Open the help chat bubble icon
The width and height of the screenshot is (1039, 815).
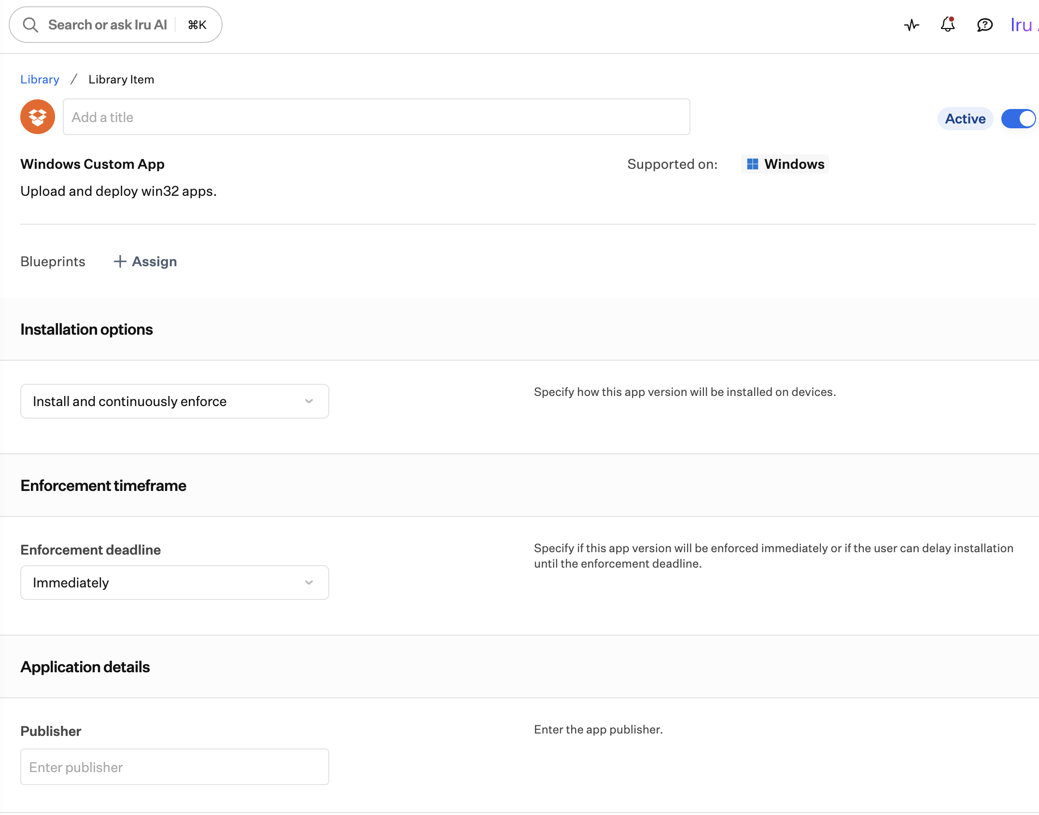pyautogui.click(x=984, y=25)
